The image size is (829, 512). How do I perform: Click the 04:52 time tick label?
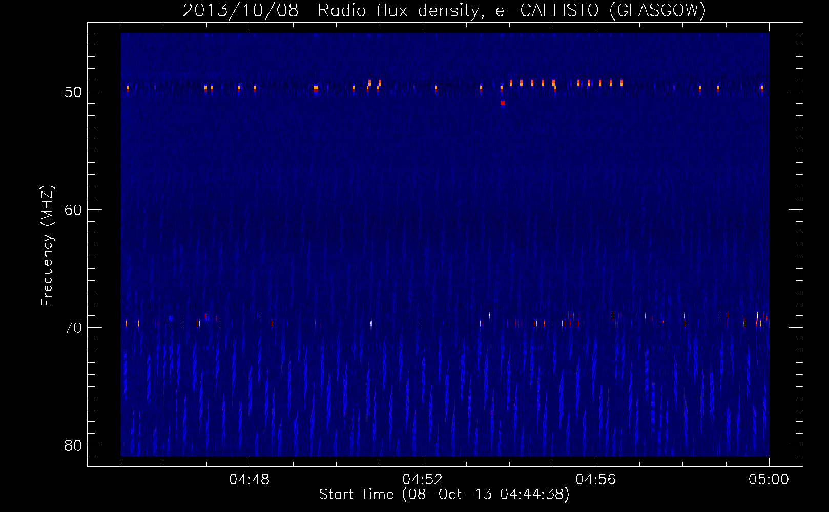click(x=423, y=480)
